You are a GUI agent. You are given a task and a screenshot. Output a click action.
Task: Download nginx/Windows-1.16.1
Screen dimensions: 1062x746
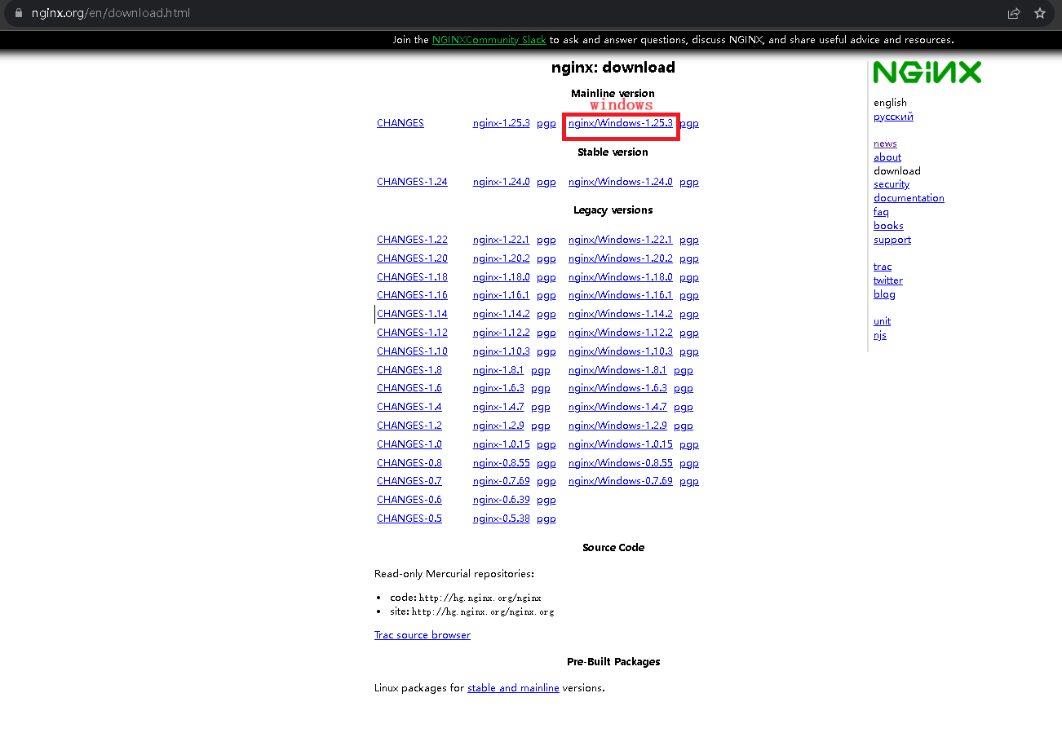click(x=620, y=295)
